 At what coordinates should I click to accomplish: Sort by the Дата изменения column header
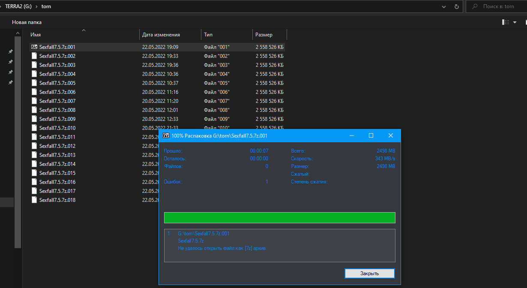point(161,35)
